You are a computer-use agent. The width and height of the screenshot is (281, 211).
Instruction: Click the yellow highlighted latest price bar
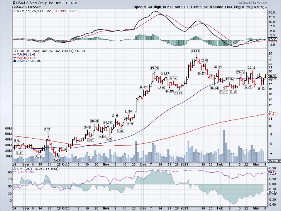(x=265, y=76)
